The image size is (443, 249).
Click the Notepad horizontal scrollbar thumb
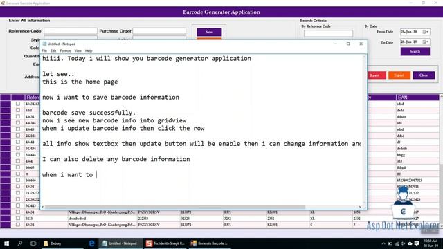tap(175, 207)
